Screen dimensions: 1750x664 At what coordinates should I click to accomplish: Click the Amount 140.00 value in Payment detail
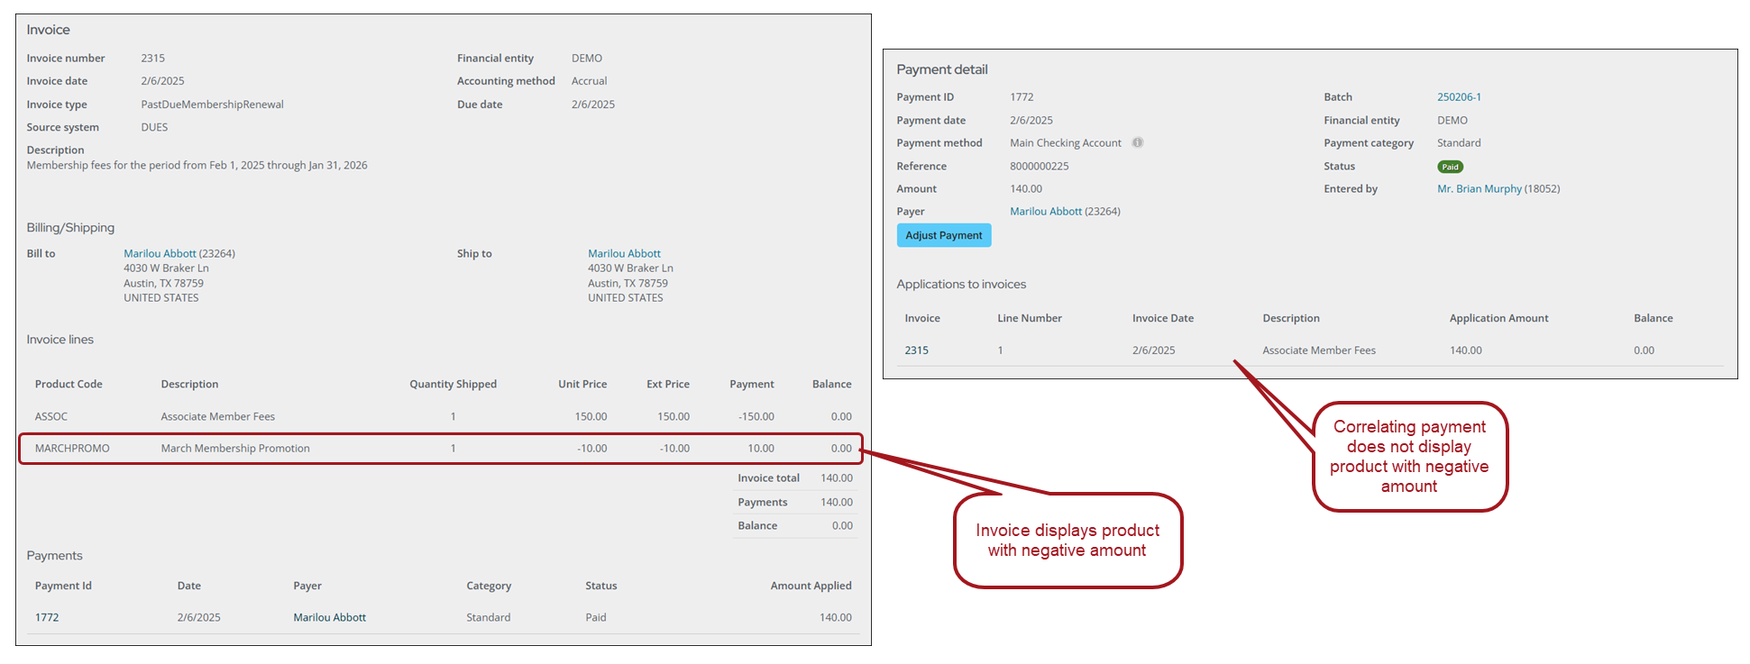(x=1026, y=188)
